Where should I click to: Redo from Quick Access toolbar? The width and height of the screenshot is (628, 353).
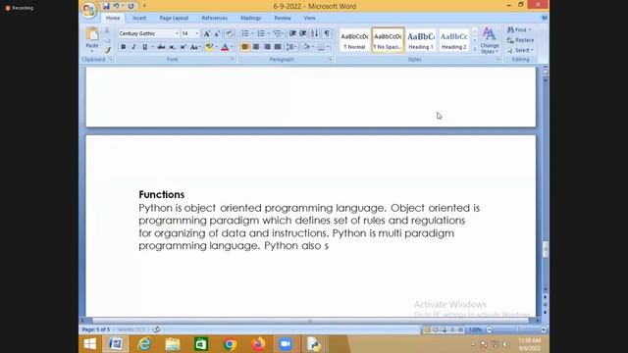(131, 6)
